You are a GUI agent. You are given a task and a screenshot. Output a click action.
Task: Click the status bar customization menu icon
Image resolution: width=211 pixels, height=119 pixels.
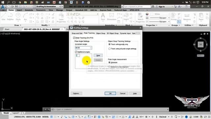point(209,117)
